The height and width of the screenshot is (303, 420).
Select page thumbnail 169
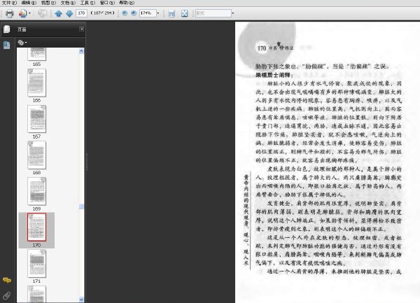pos(36,191)
